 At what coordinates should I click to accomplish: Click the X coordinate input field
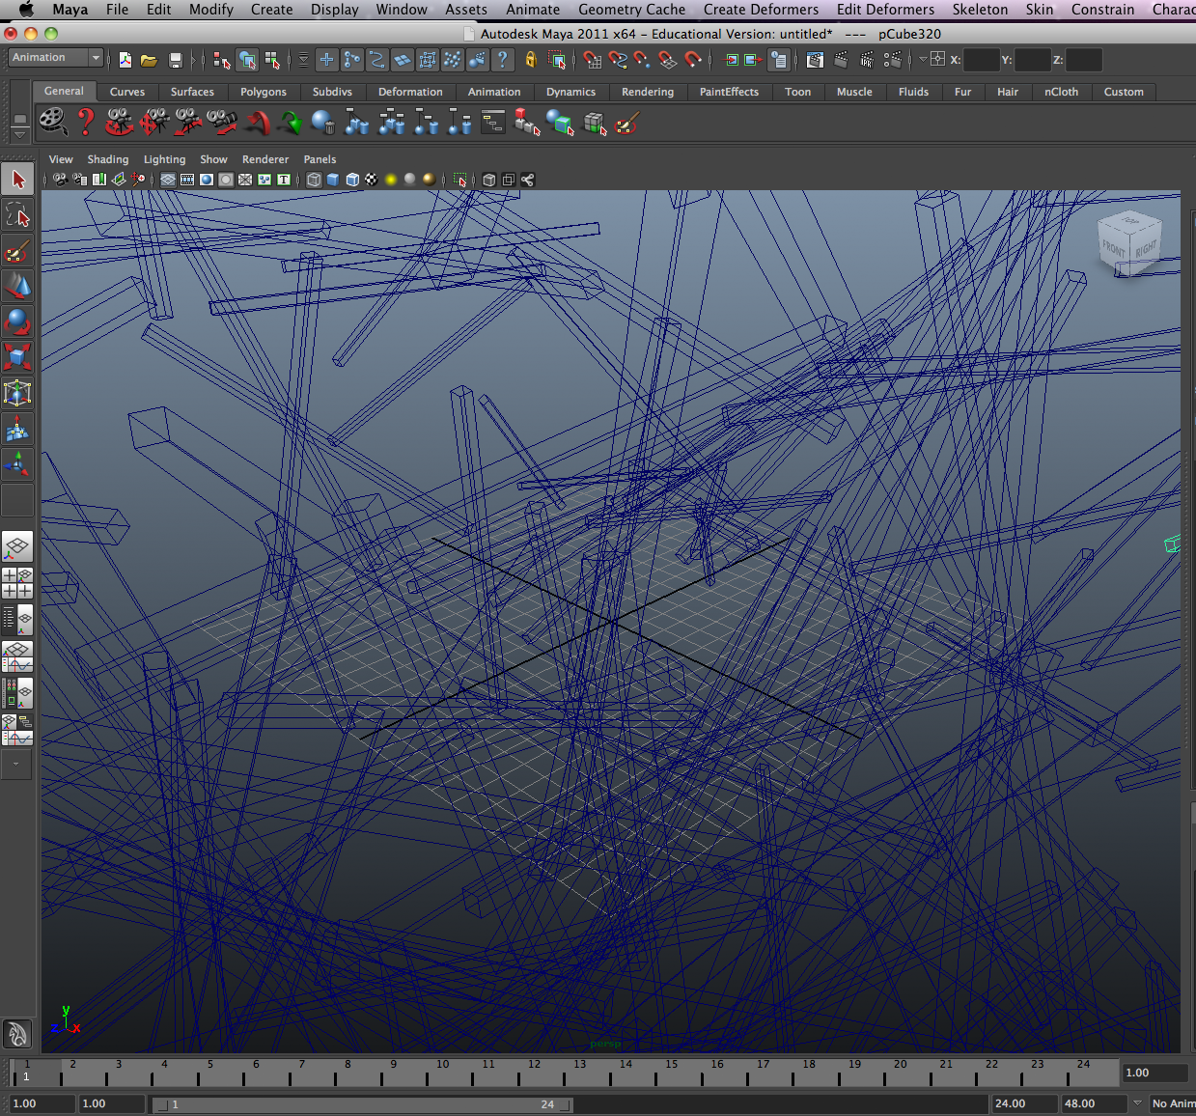[x=981, y=60]
